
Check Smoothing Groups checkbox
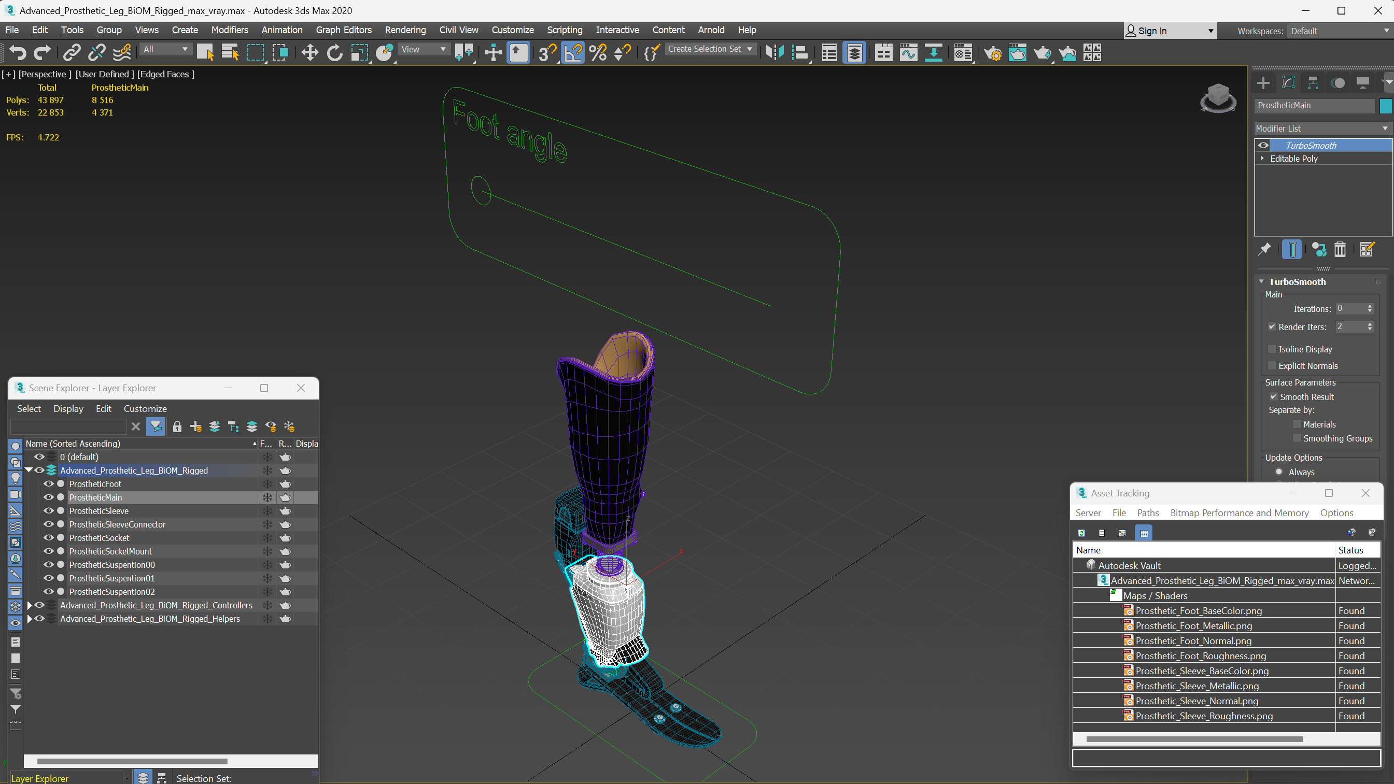coord(1297,438)
